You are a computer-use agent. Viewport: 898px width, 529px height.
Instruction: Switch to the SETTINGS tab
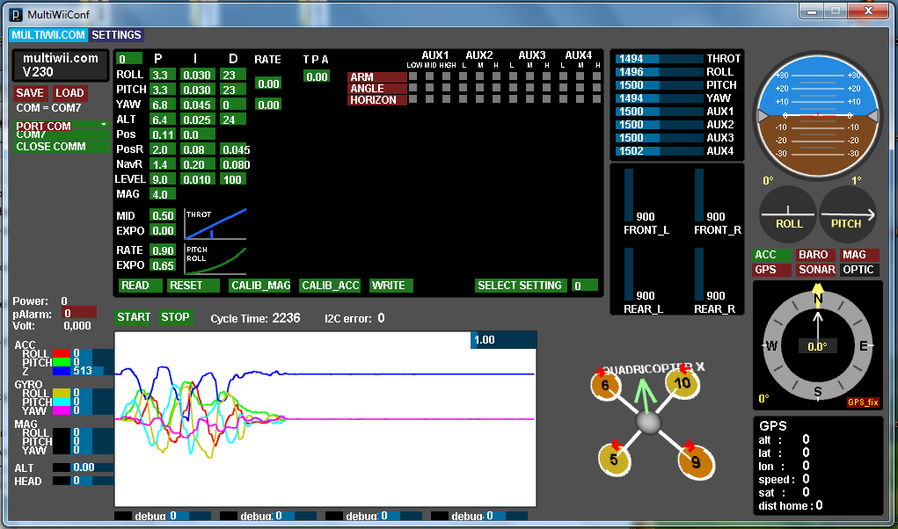point(117,35)
